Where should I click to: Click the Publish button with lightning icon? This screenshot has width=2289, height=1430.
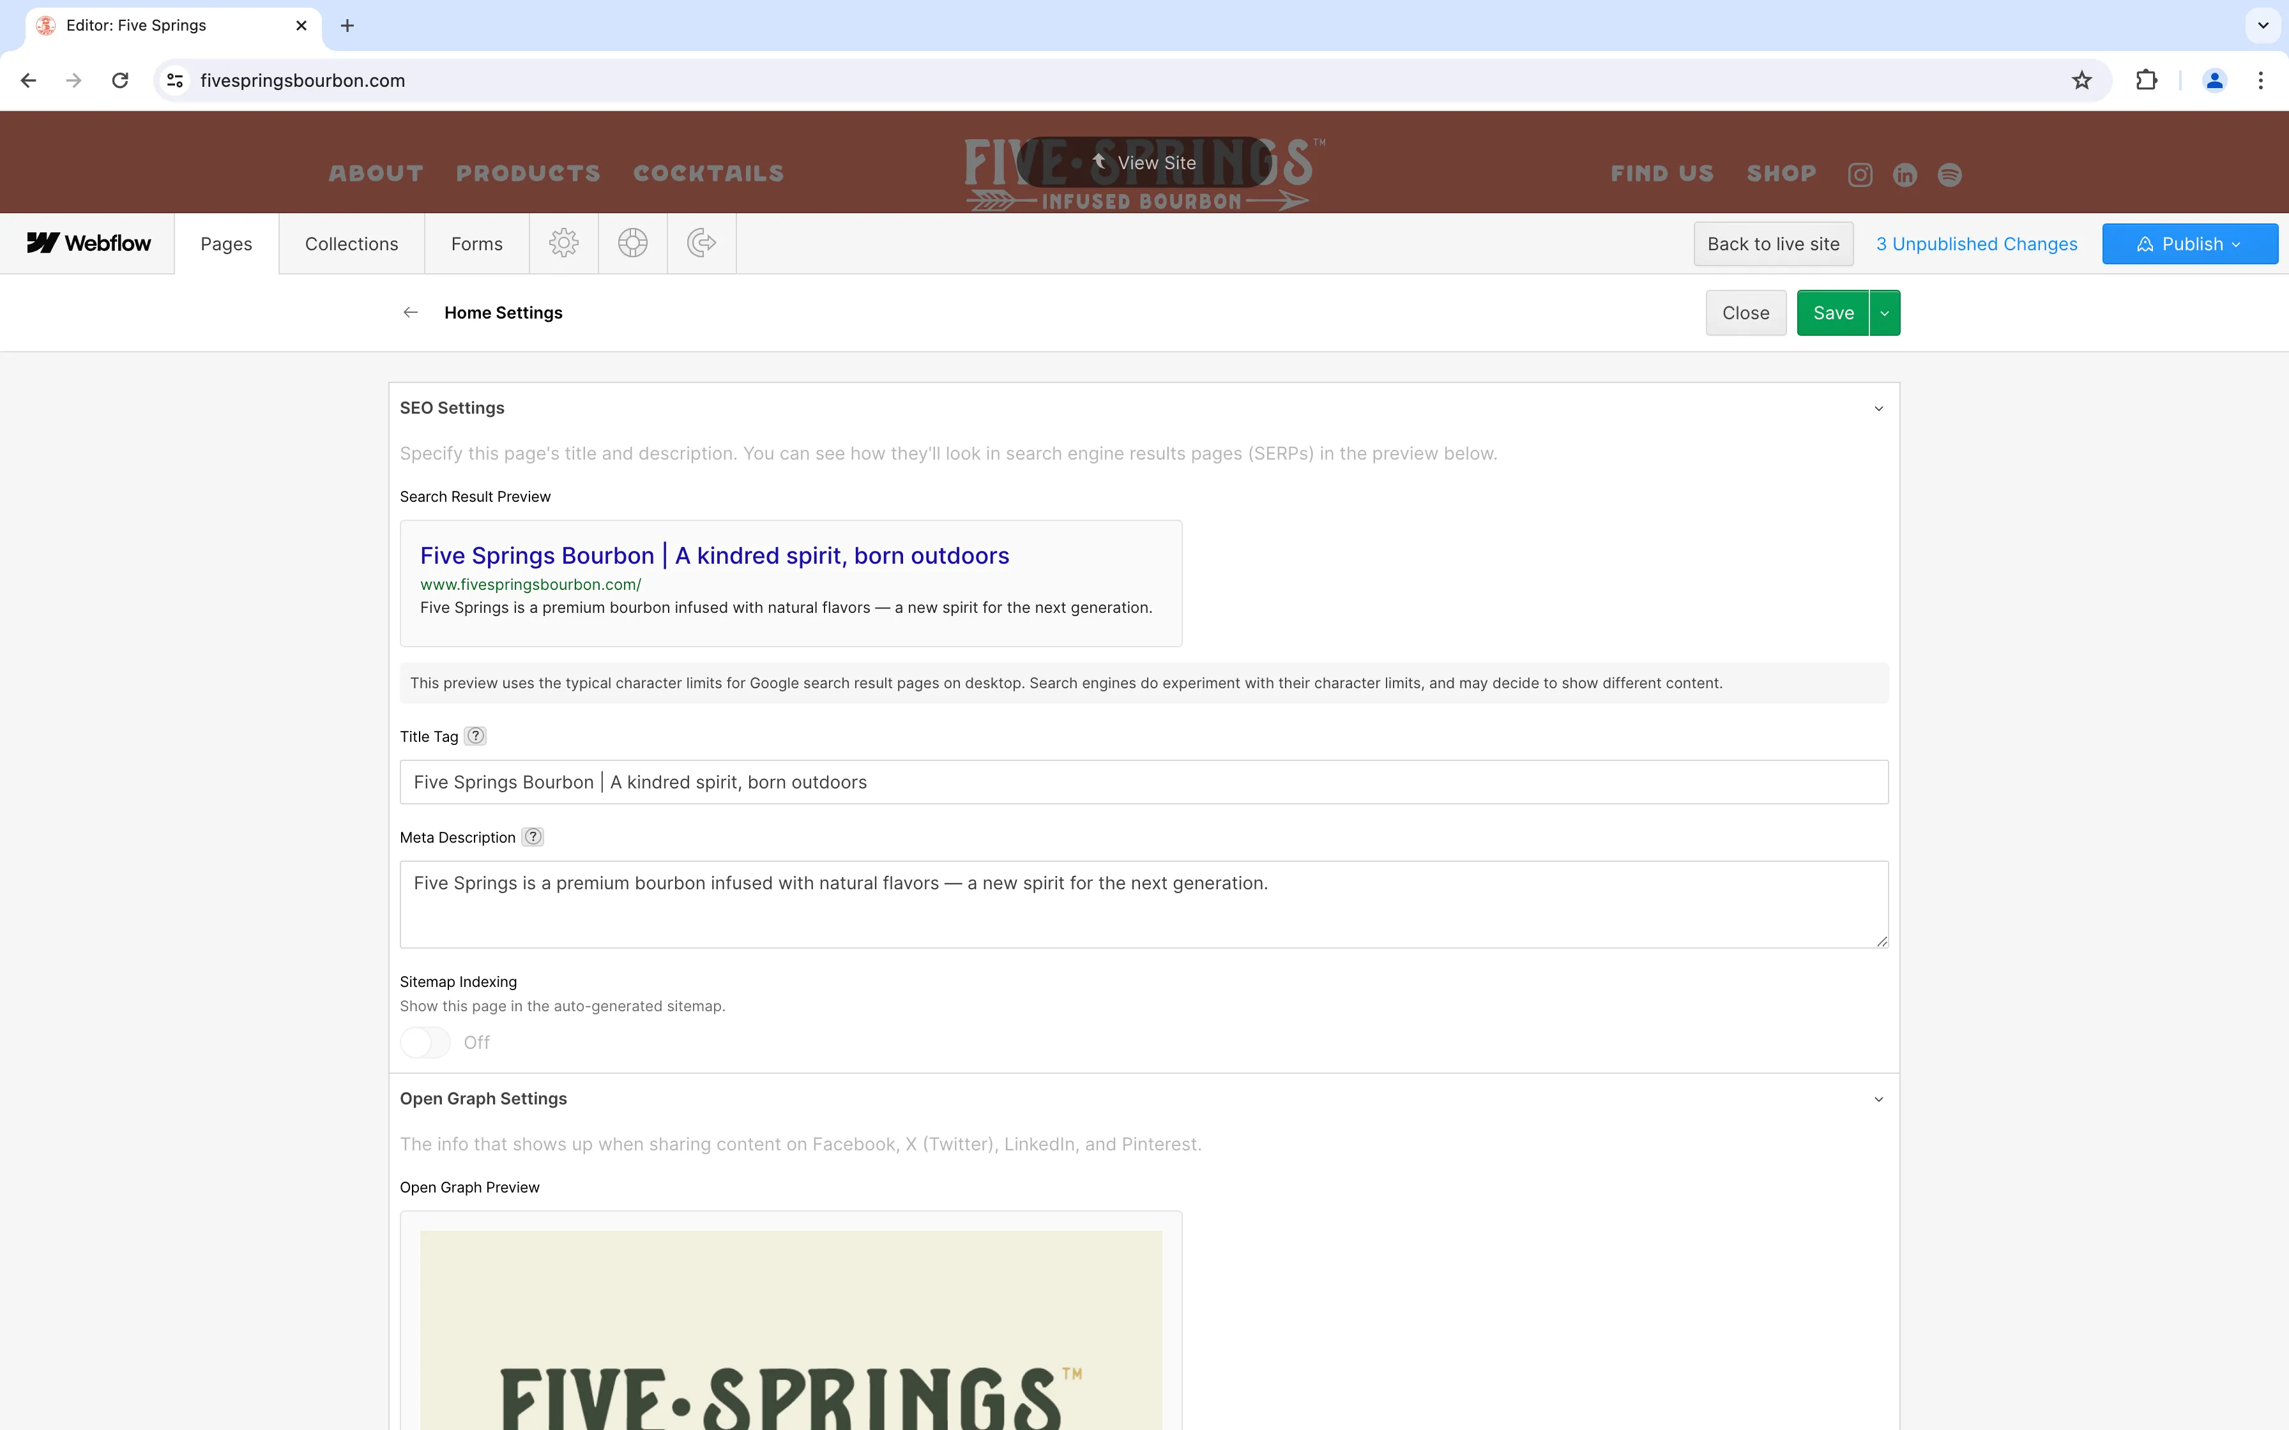[x=2189, y=243]
